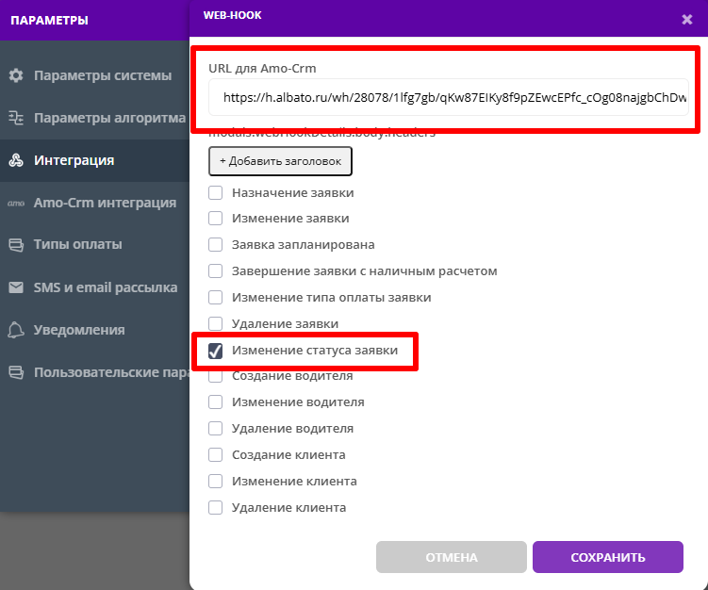The image size is (708, 590).
Task: Click the envelope icon for SMS и email рассылка
Action: [x=15, y=287]
